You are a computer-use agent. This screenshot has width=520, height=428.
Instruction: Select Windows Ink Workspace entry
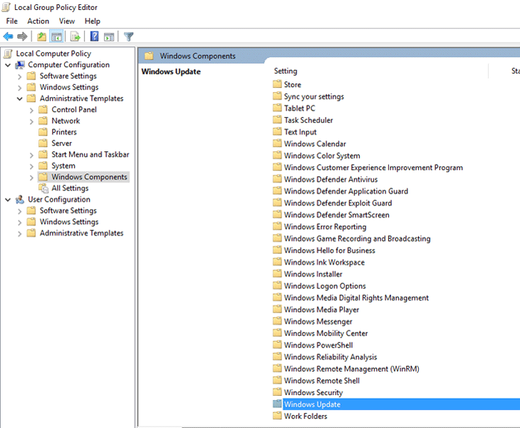(x=324, y=263)
